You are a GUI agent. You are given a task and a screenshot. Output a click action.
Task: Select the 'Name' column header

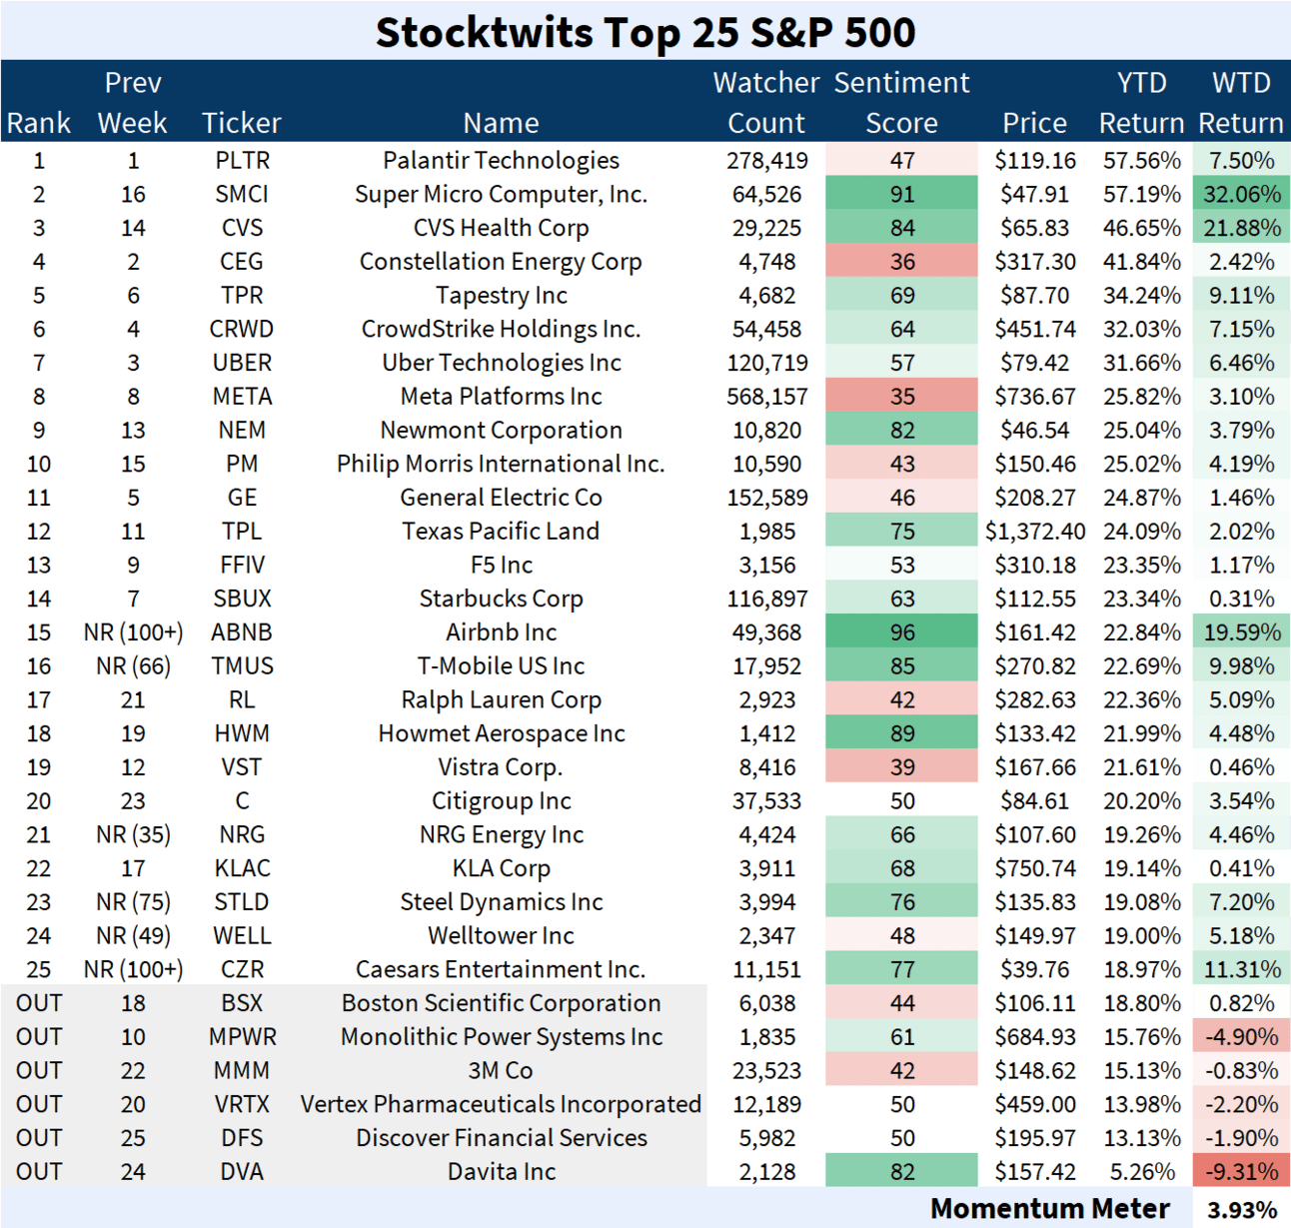pyautogui.click(x=502, y=123)
